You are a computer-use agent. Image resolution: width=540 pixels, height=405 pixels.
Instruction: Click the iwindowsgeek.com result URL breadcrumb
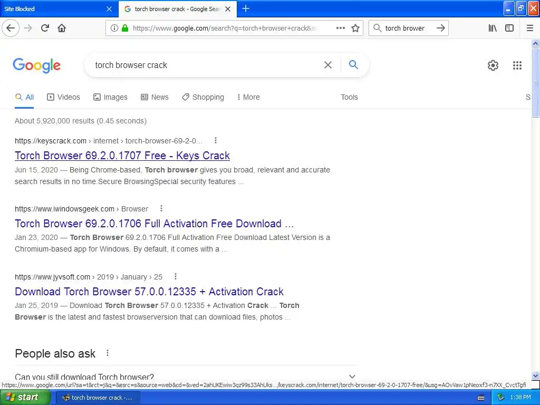click(81, 209)
